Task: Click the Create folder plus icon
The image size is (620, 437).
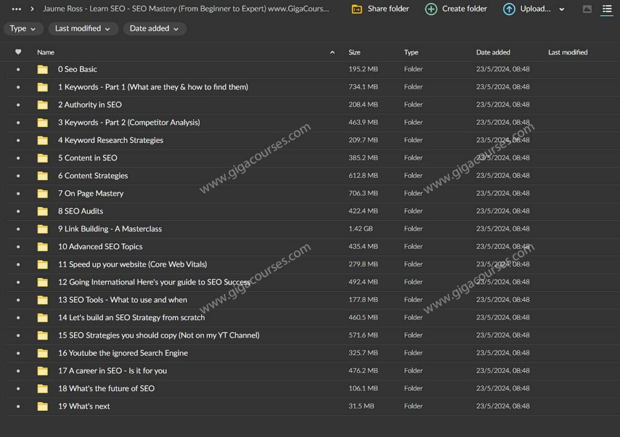Action: [431, 9]
